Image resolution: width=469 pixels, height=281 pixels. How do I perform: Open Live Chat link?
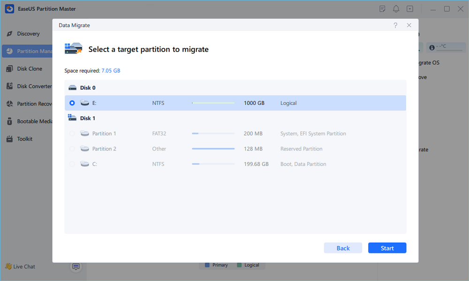[20, 266]
